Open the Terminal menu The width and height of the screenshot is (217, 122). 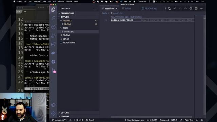click(x=61, y=1)
